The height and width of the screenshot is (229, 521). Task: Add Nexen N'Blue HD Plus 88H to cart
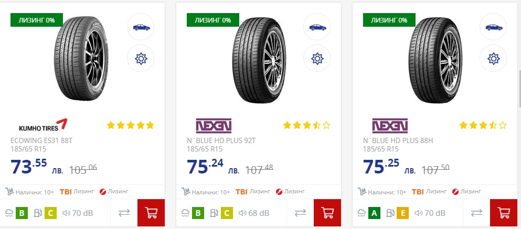504,213
